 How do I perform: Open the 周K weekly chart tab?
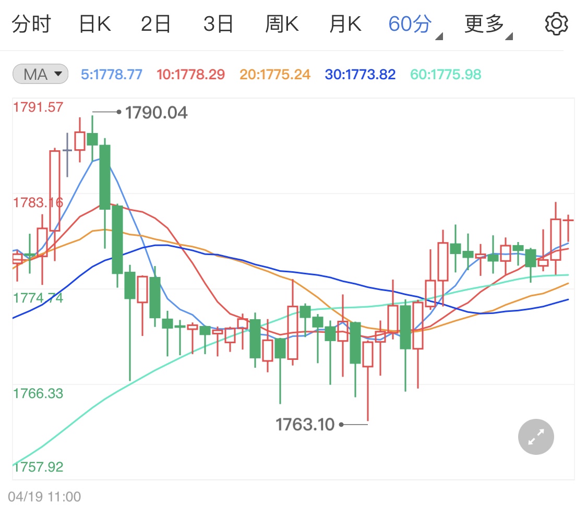coord(282,25)
